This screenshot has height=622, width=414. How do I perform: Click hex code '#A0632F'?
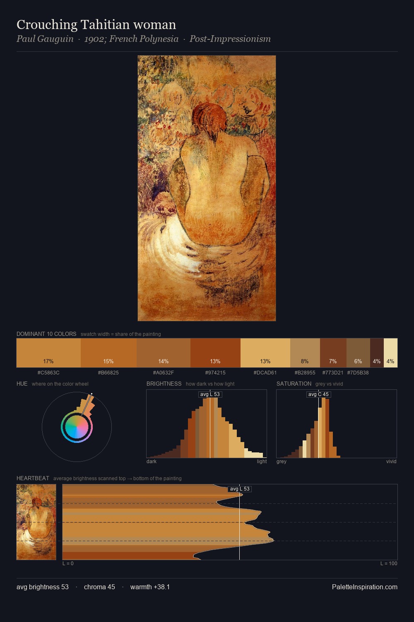(164, 372)
